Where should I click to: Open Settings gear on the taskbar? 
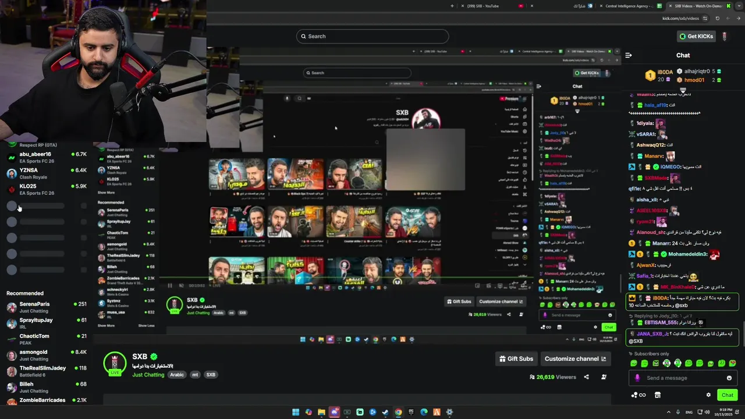point(449,412)
